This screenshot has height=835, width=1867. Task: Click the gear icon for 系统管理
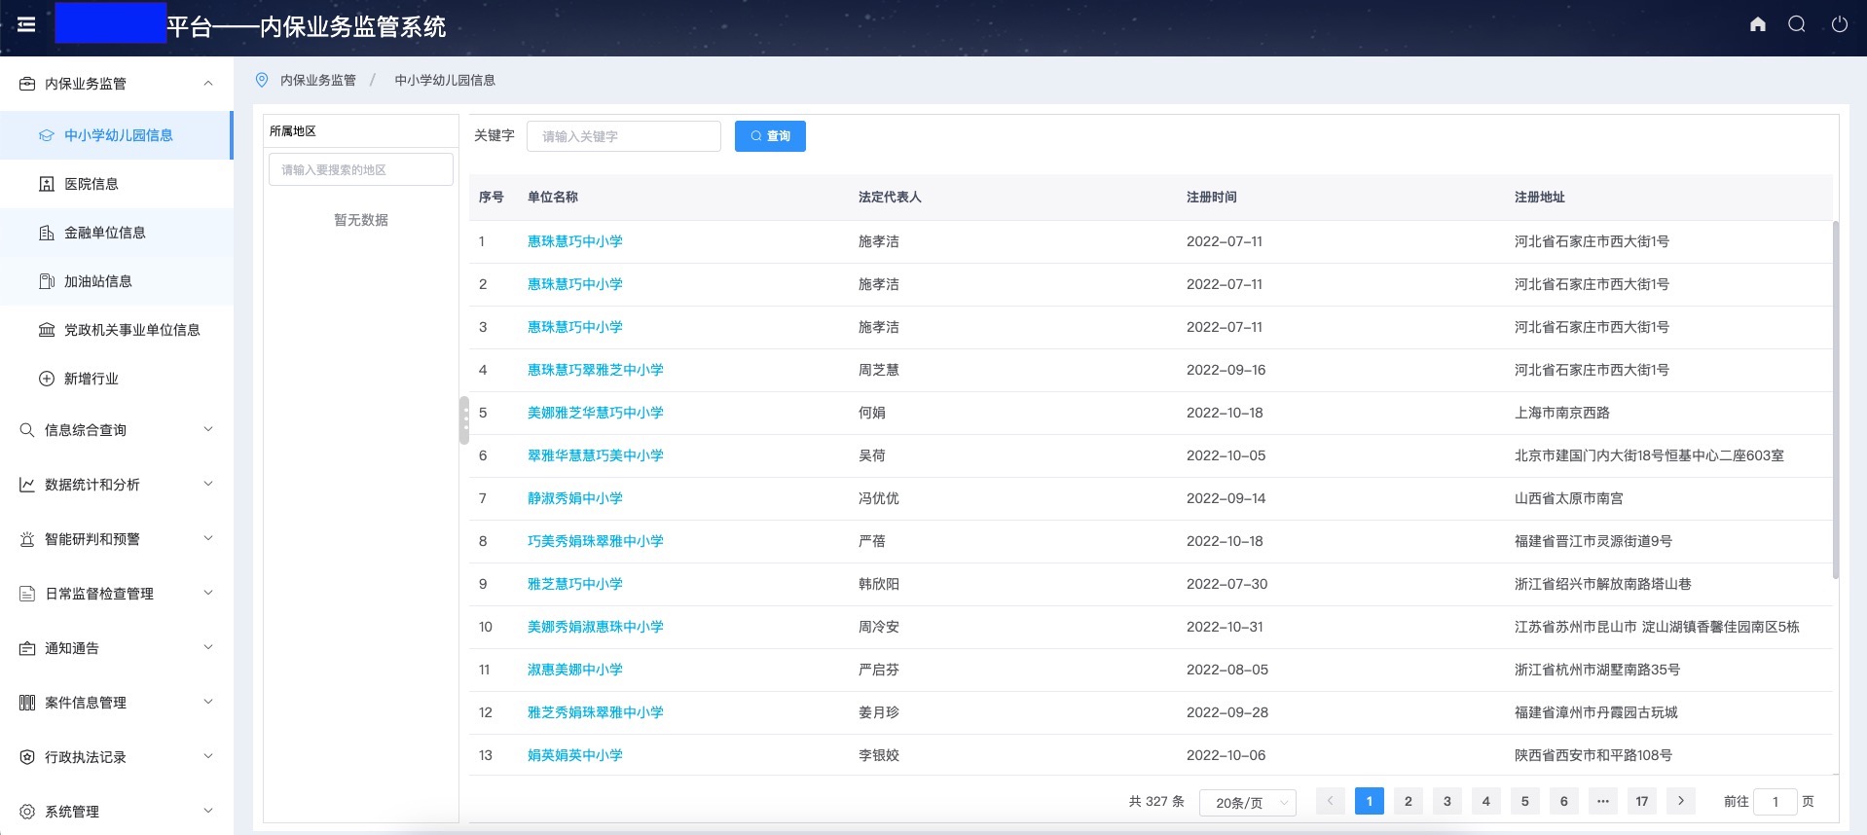27,812
